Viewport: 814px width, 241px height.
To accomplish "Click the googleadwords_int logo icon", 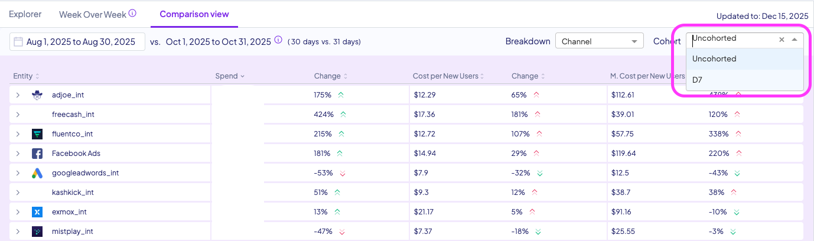I will pyautogui.click(x=37, y=173).
